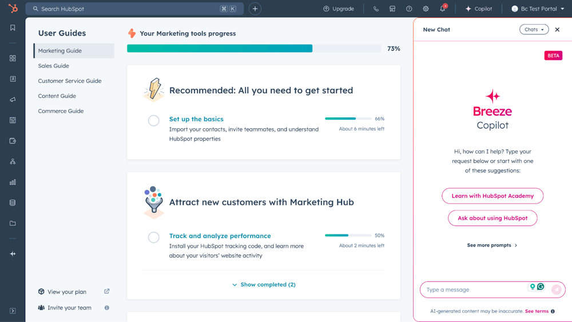
Task: Open the Commerce wallet icon in sidebar
Action: [13, 141]
